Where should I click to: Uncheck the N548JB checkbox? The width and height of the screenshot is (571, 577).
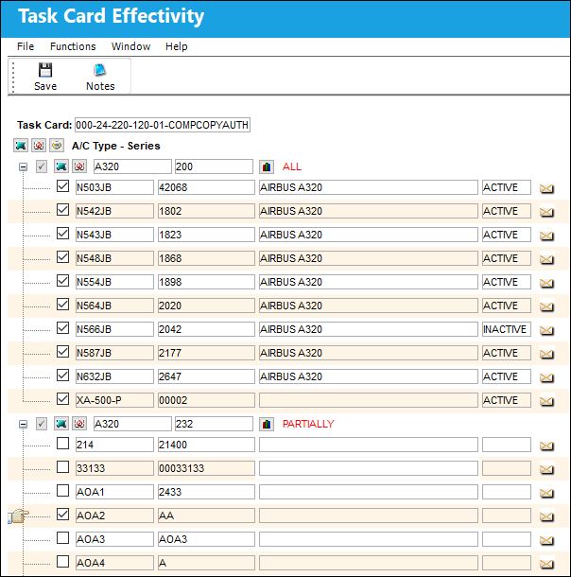[63, 257]
